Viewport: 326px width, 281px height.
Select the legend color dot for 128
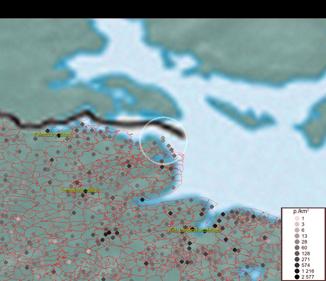click(297, 253)
